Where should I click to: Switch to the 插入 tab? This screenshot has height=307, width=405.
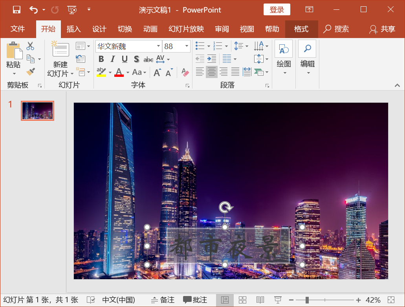[x=73, y=29]
